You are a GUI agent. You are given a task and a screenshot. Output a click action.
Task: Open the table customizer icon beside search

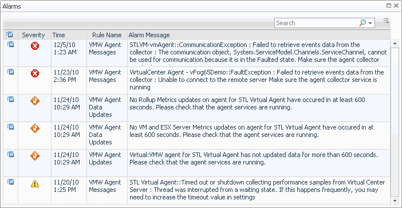386,21
